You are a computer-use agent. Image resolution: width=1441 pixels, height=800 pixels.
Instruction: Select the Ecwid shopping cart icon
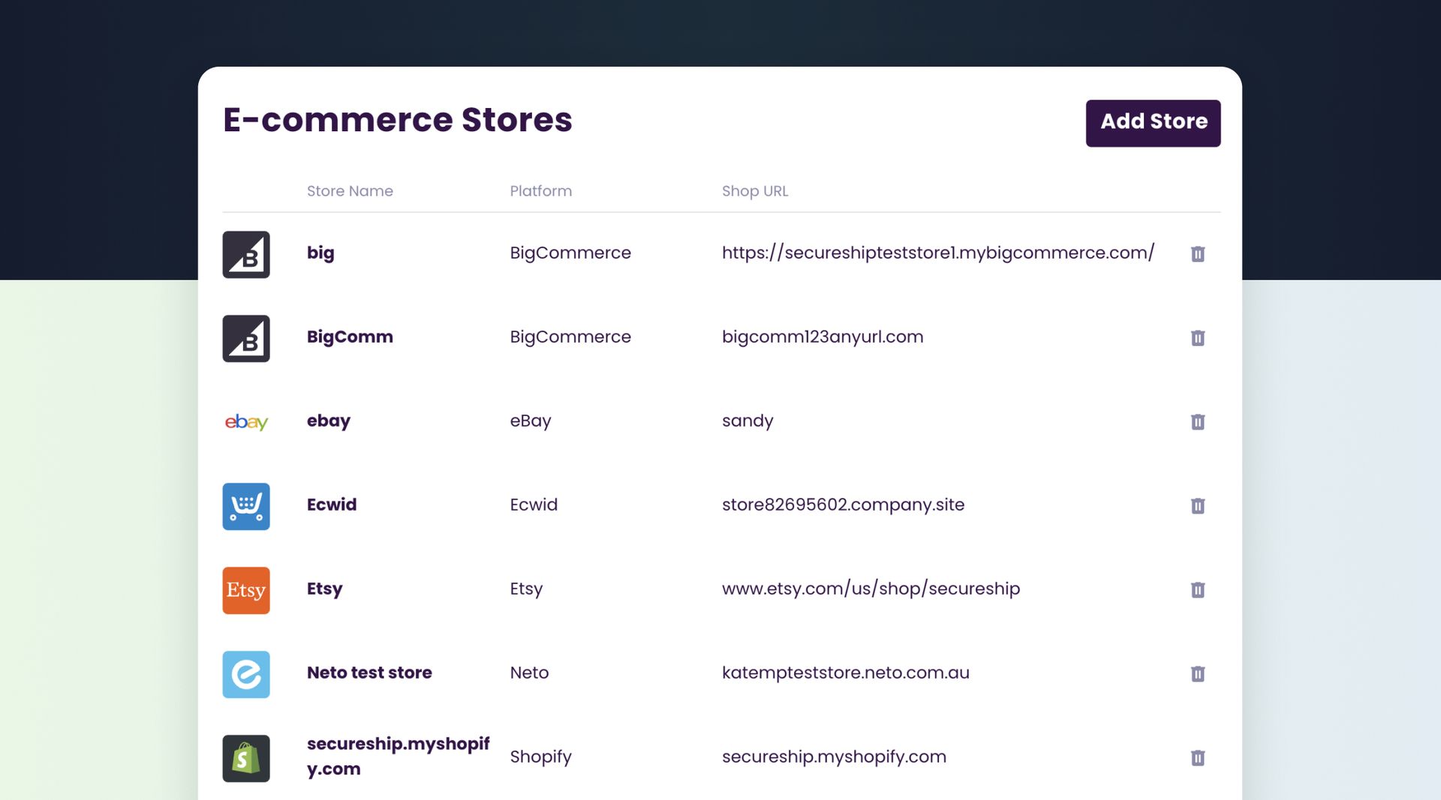245,507
